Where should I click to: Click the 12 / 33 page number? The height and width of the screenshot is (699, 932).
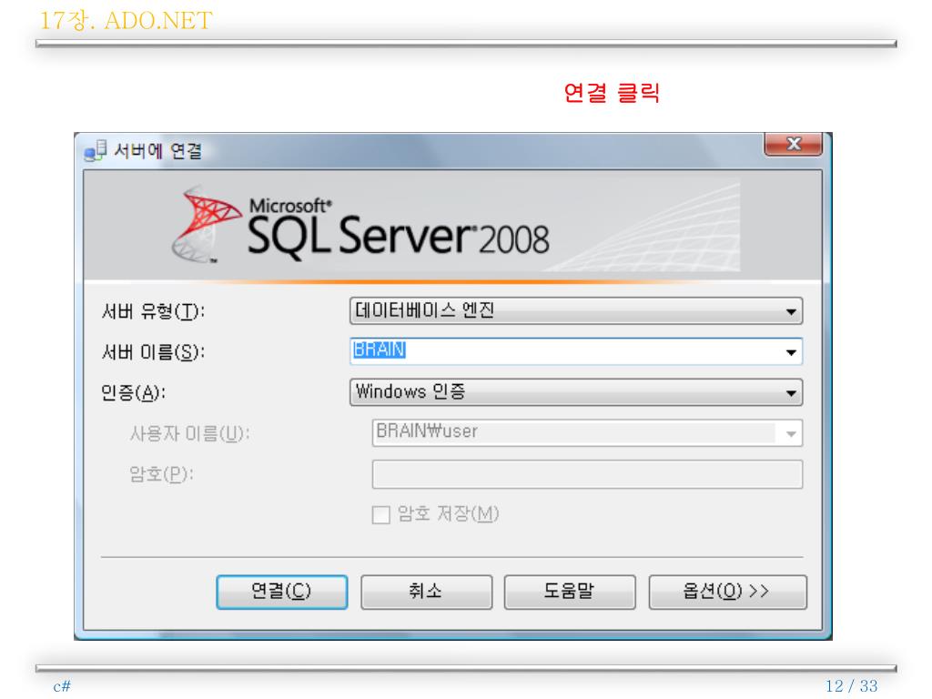click(x=851, y=686)
